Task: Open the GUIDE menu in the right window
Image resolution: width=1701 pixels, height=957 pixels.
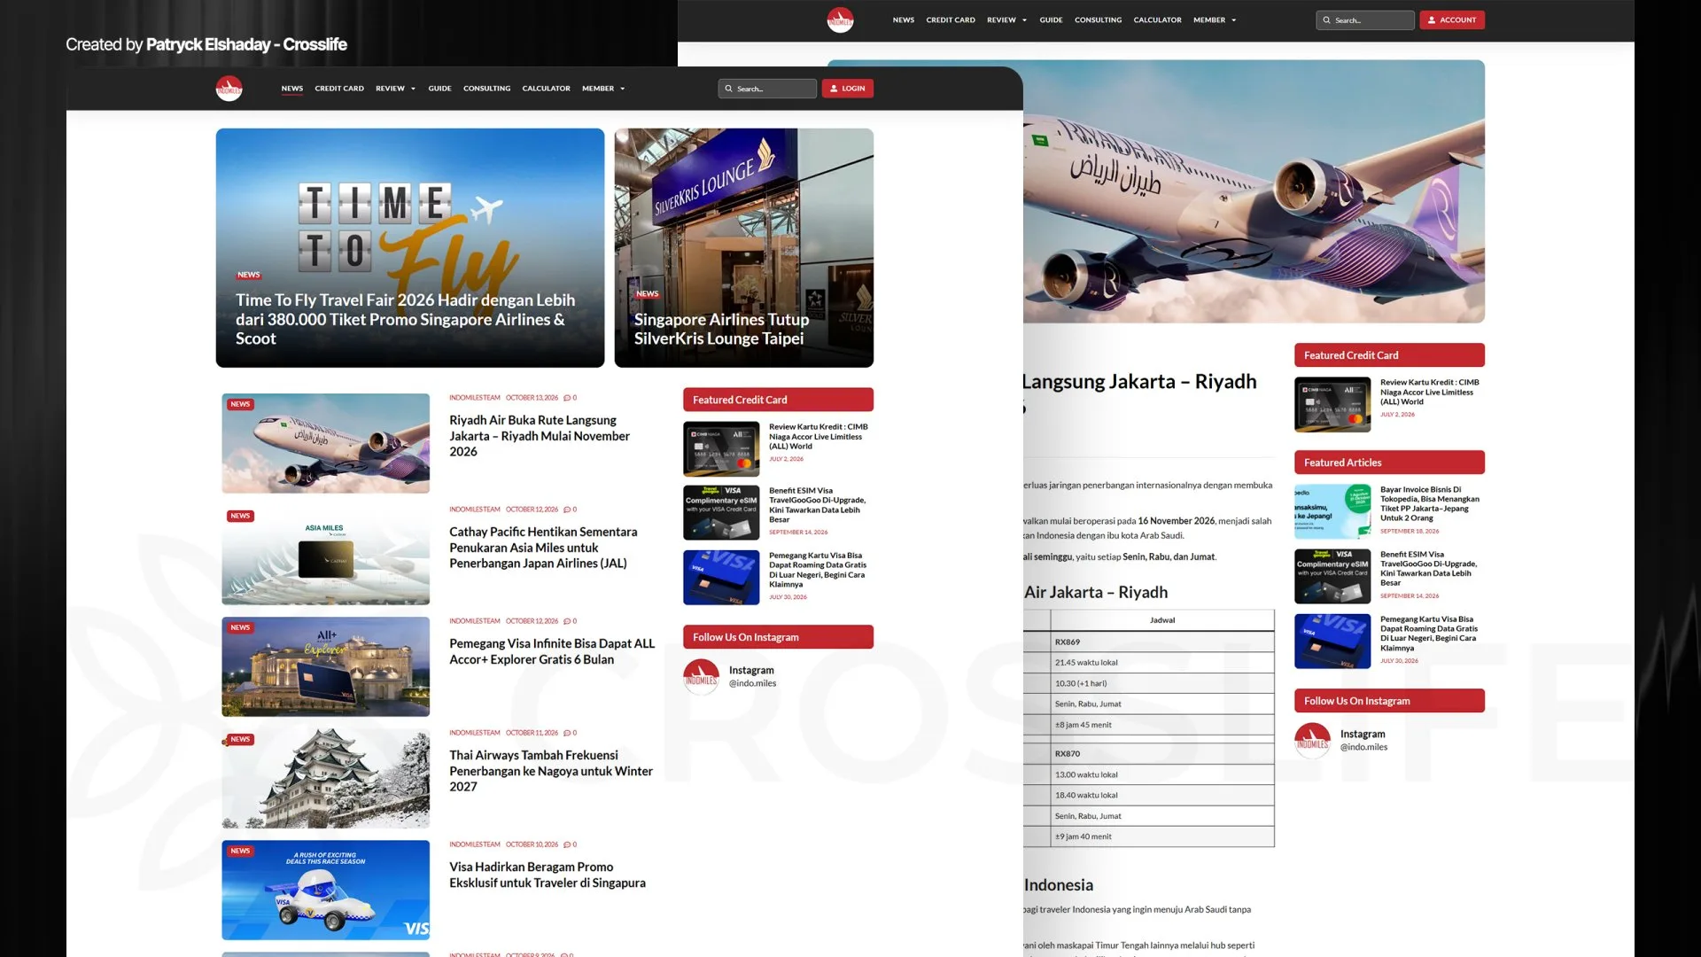Action: point(1051,19)
